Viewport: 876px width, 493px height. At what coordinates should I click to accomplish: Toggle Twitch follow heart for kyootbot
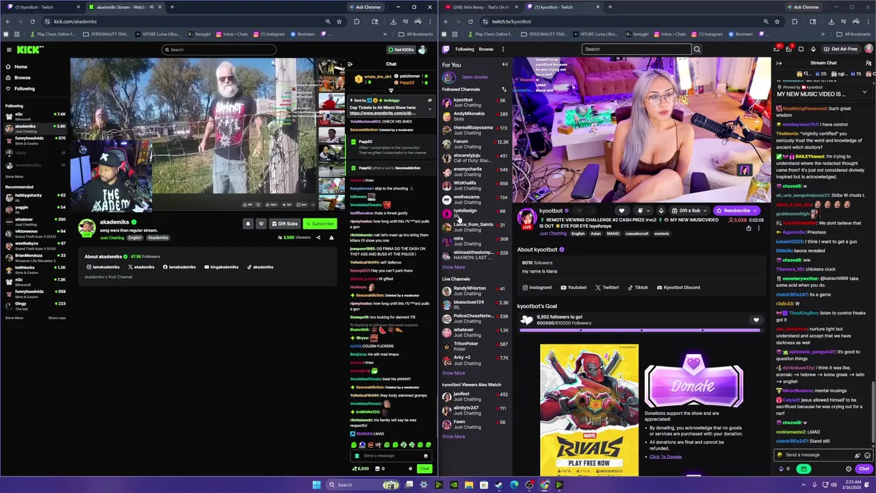[621, 211]
